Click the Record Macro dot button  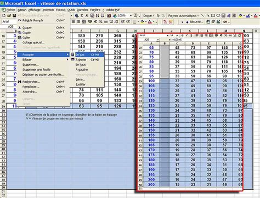(187, 22)
